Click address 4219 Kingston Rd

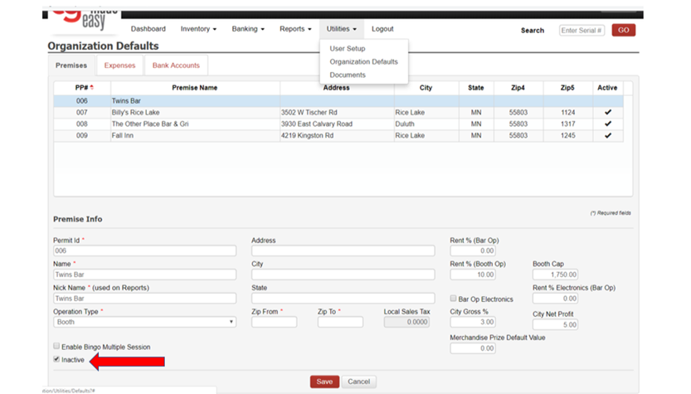coord(307,136)
